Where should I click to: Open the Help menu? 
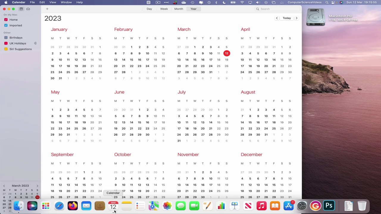tap(79, 2)
